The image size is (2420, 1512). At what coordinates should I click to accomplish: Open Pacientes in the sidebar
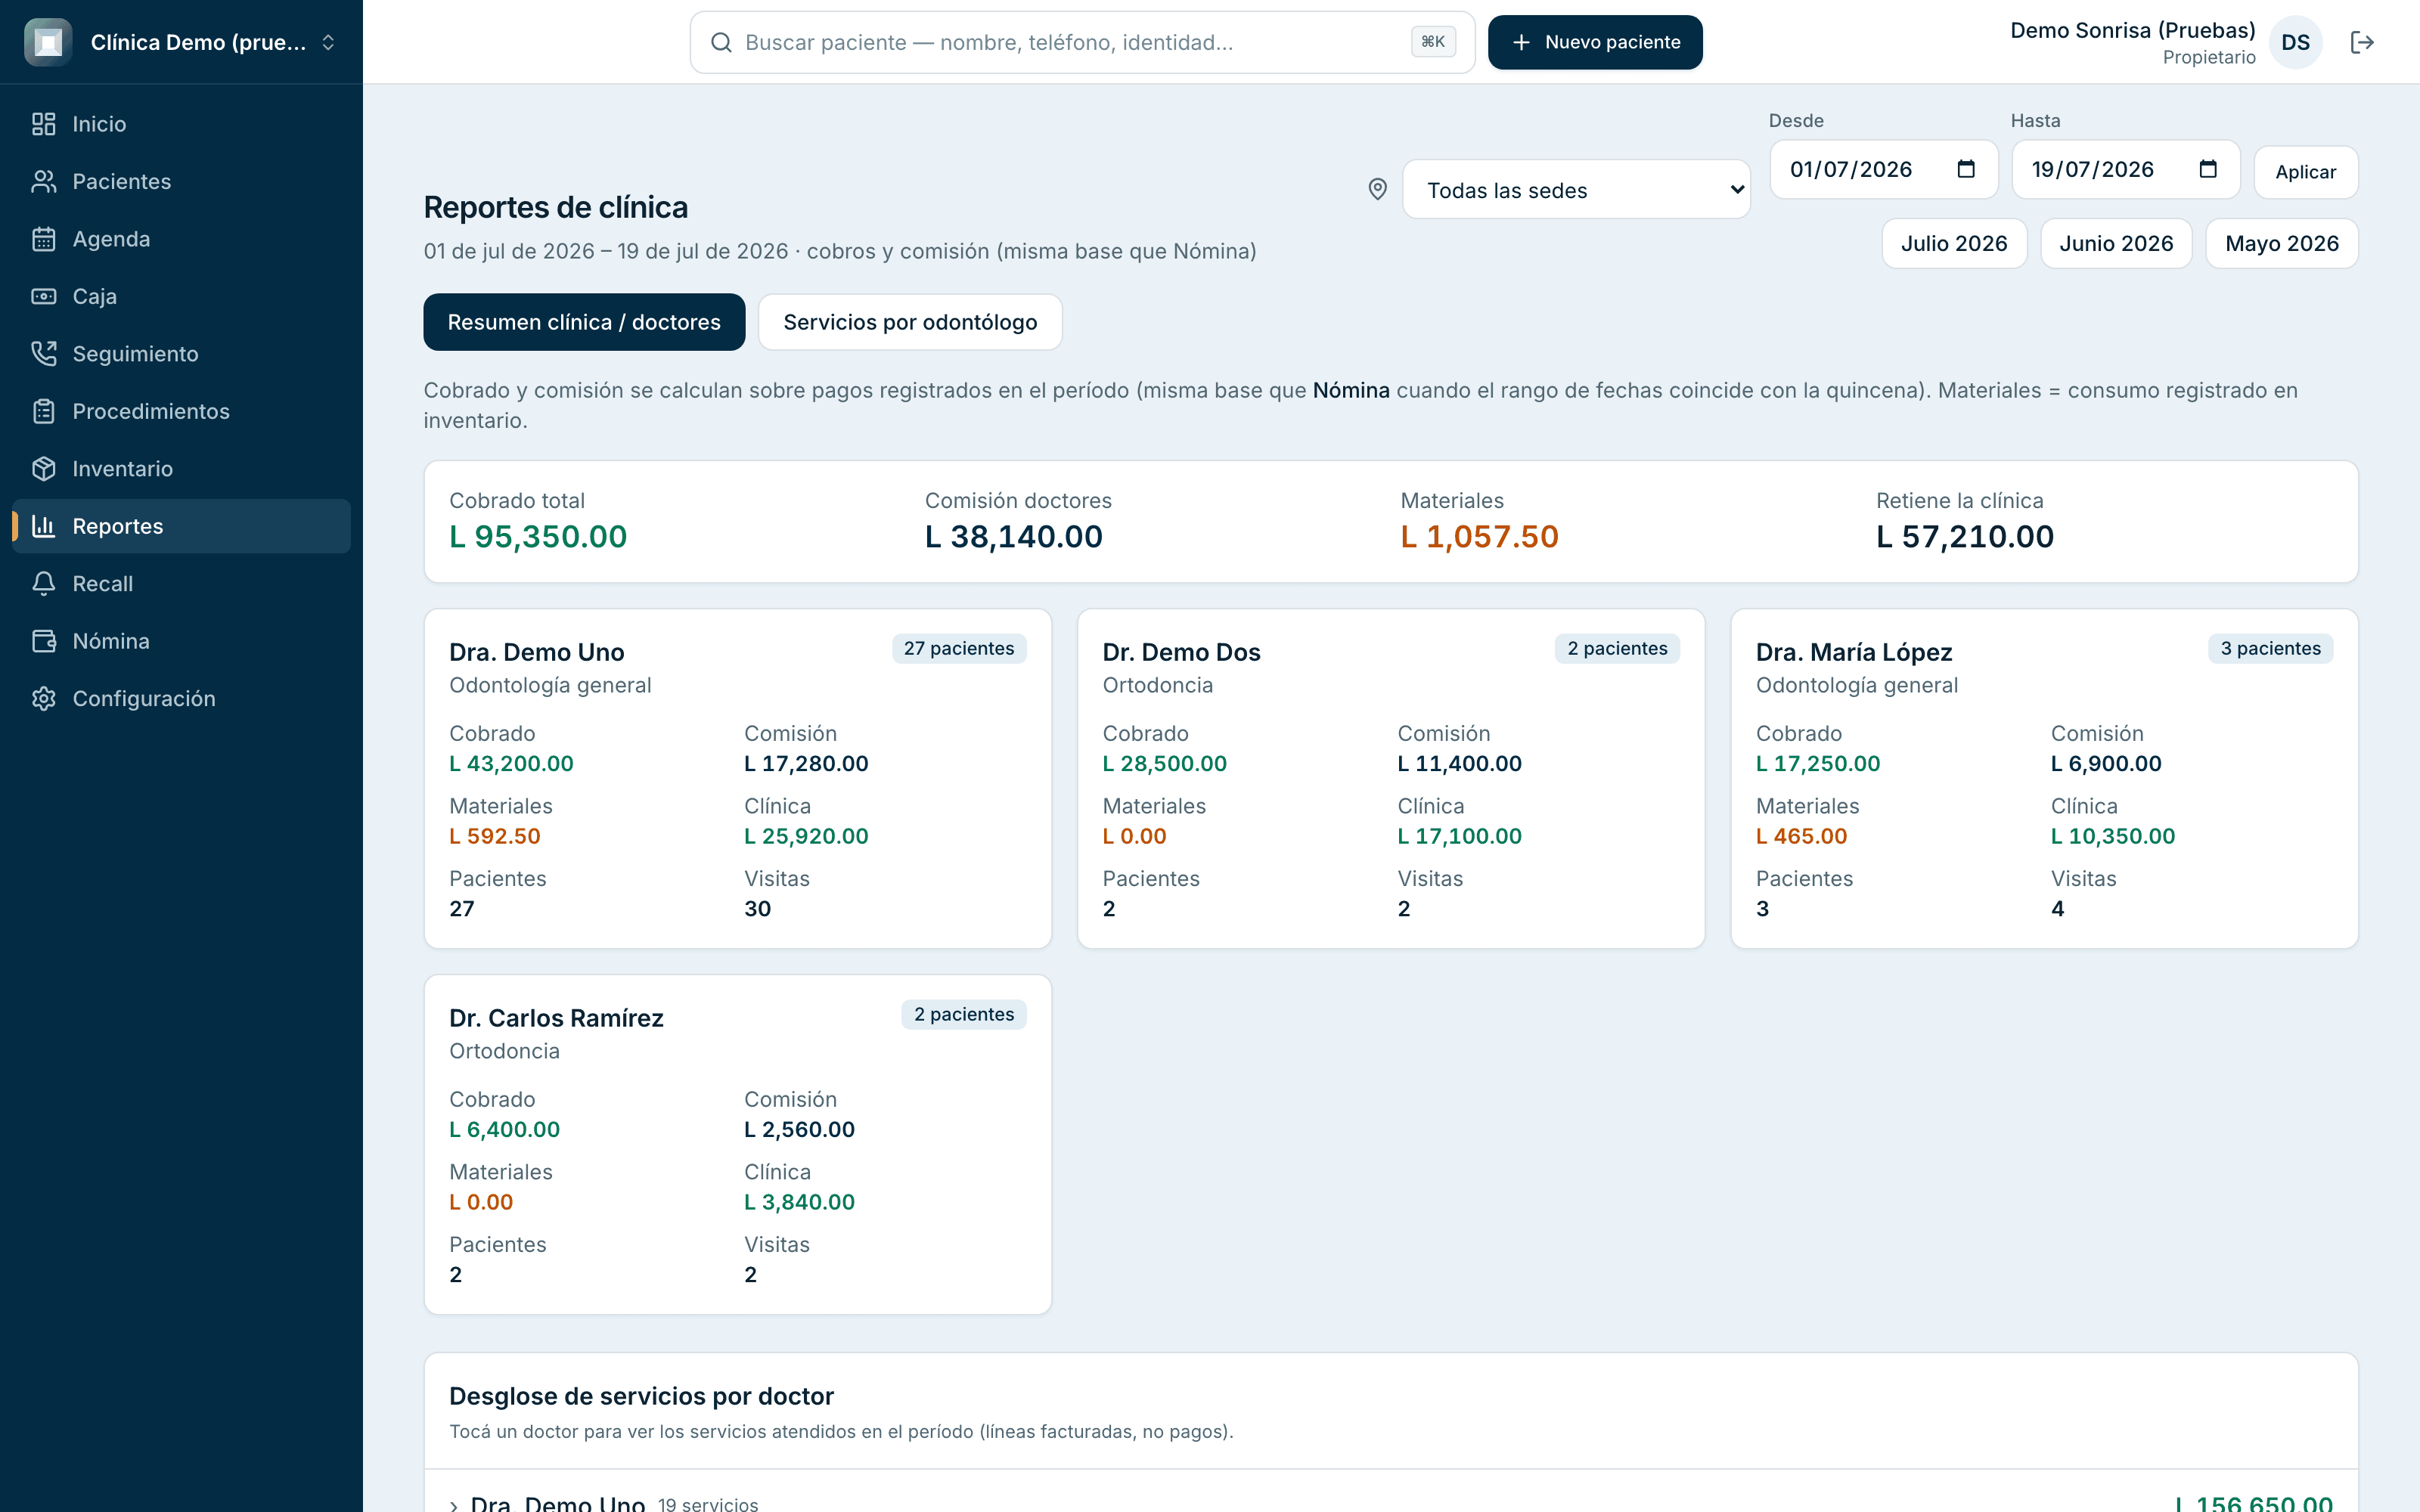point(181,181)
